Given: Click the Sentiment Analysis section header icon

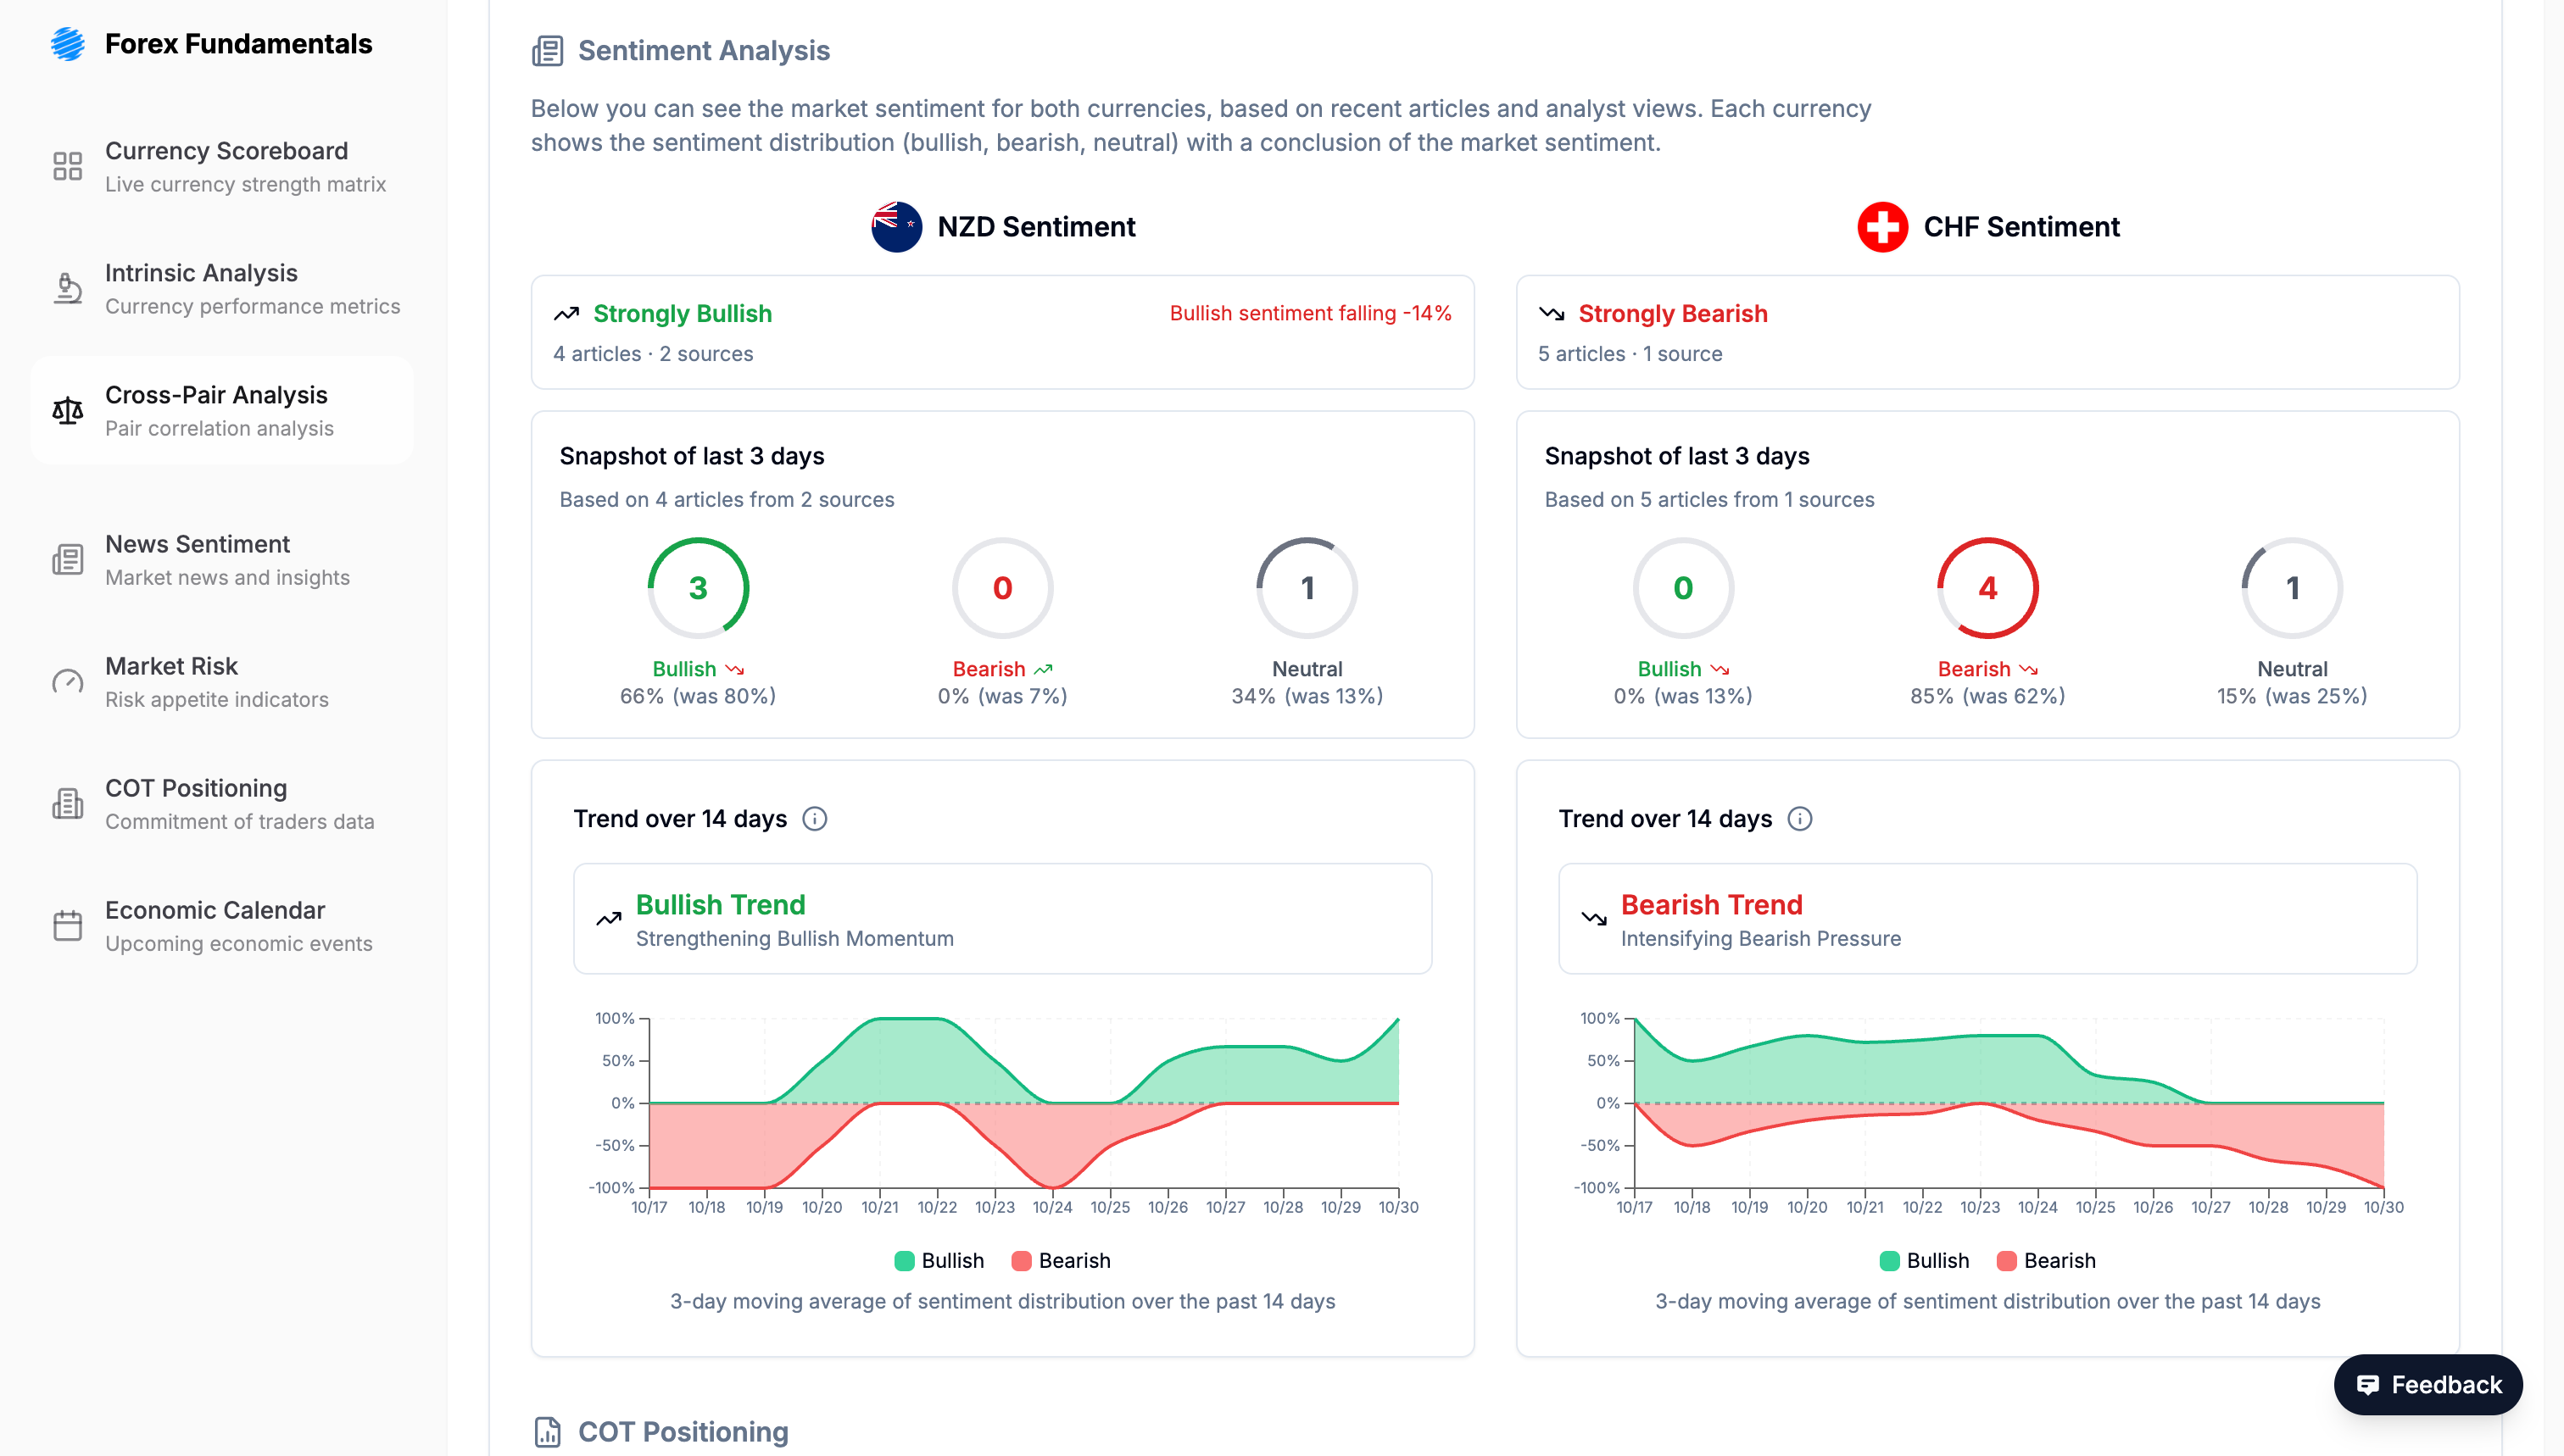Looking at the screenshot, I should pyautogui.click(x=549, y=50).
